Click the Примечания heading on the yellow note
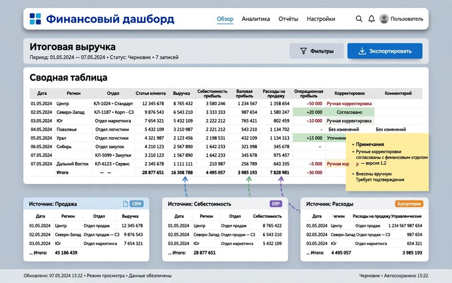The image size is (452, 283). [x=370, y=144]
